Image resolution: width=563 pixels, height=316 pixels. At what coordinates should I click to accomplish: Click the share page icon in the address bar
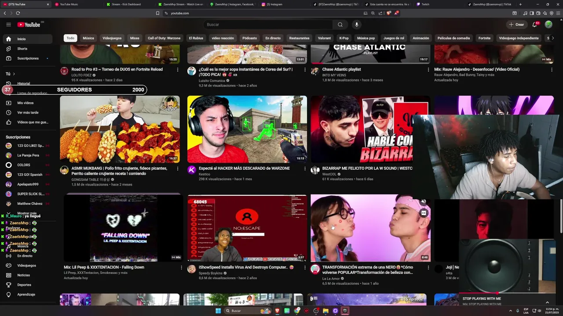(380, 13)
